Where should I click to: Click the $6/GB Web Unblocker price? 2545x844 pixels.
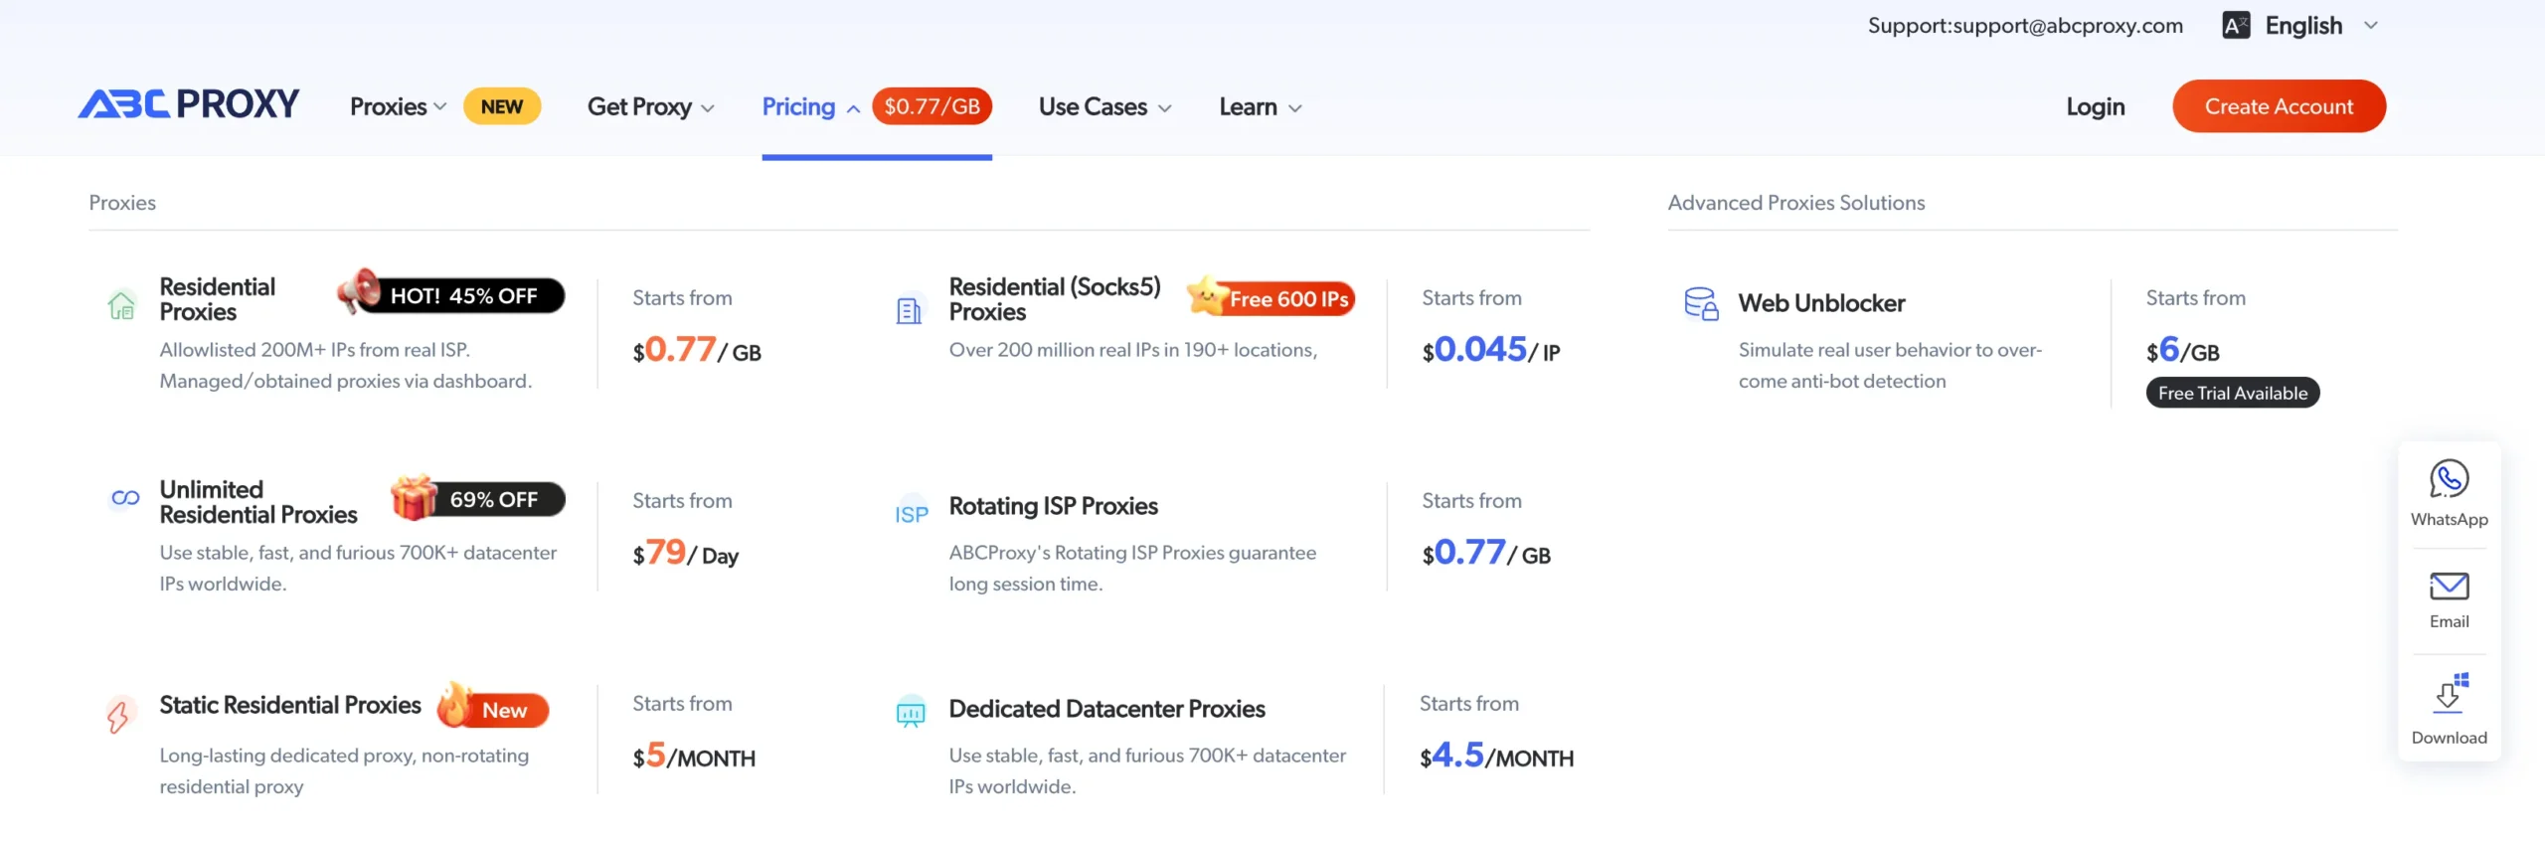click(x=2182, y=350)
